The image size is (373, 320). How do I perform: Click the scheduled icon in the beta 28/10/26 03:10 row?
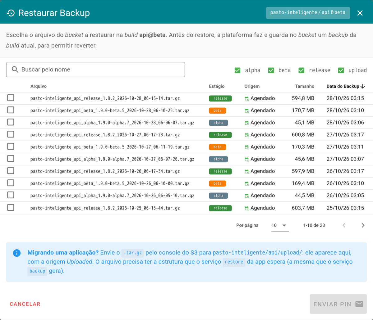click(247, 111)
